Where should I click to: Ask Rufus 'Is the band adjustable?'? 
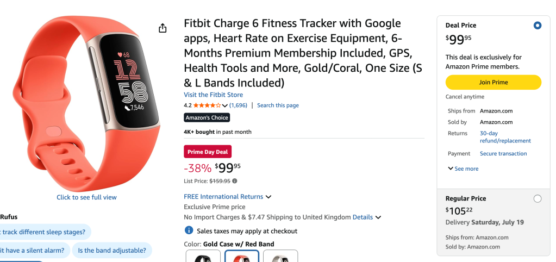pos(112,251)
